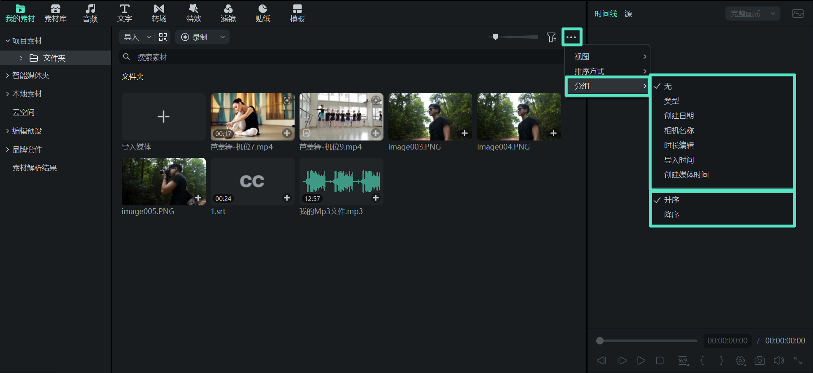Open preview settings gear icon

(x=740, y=360)
